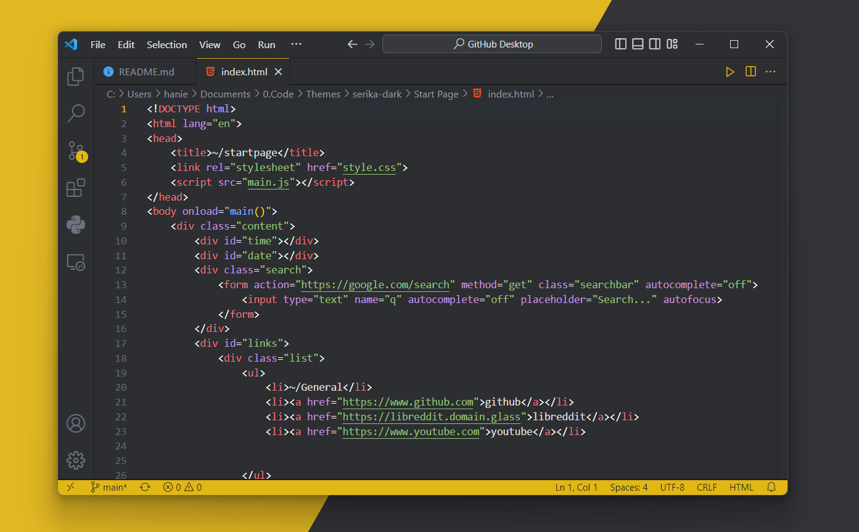Screen dimensions: 859x532
Task: Click Ln 1, Col 1 indicator
Action: click(577, 487)
